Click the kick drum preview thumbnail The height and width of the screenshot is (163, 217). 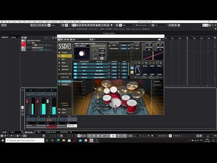click(82, 53)
